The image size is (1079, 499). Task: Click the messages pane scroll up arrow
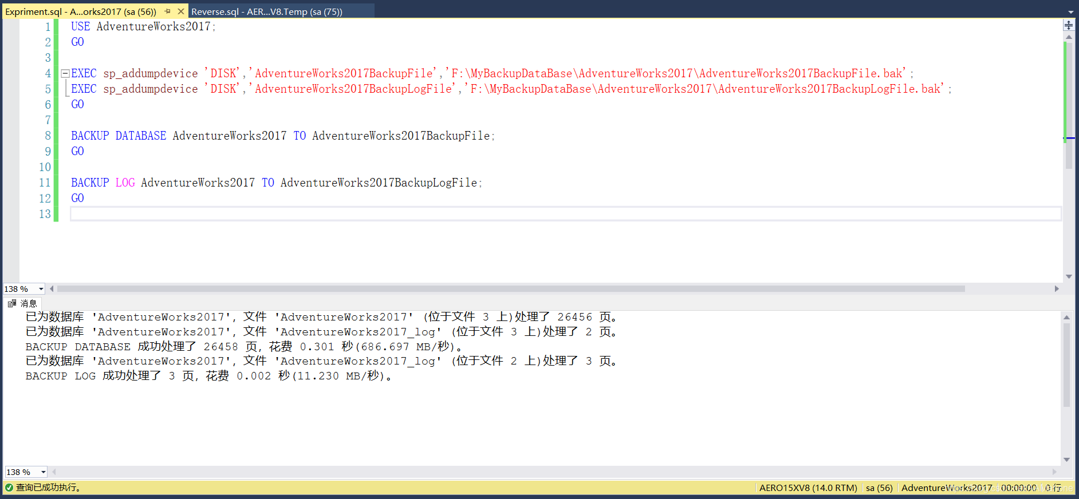pos(1066,317)
